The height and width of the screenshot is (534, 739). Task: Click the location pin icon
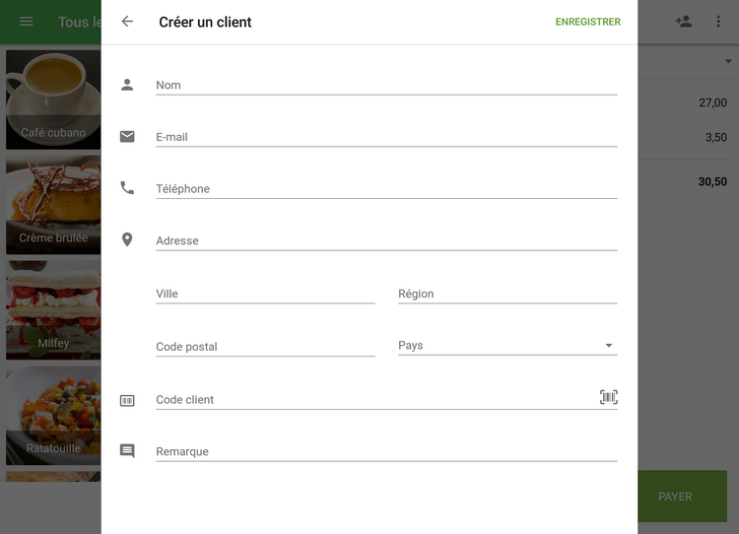(127, 239)
